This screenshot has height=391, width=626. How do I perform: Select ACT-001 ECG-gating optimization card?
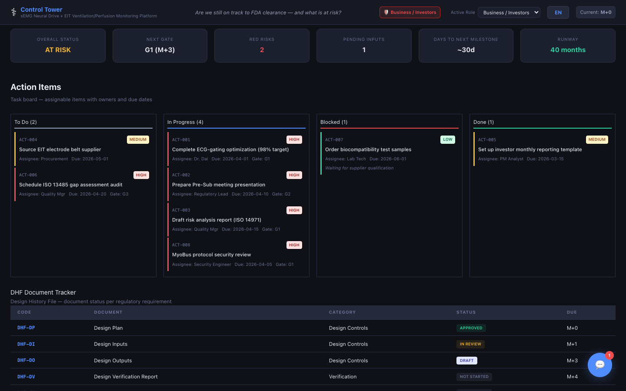[x=236, y=149]
